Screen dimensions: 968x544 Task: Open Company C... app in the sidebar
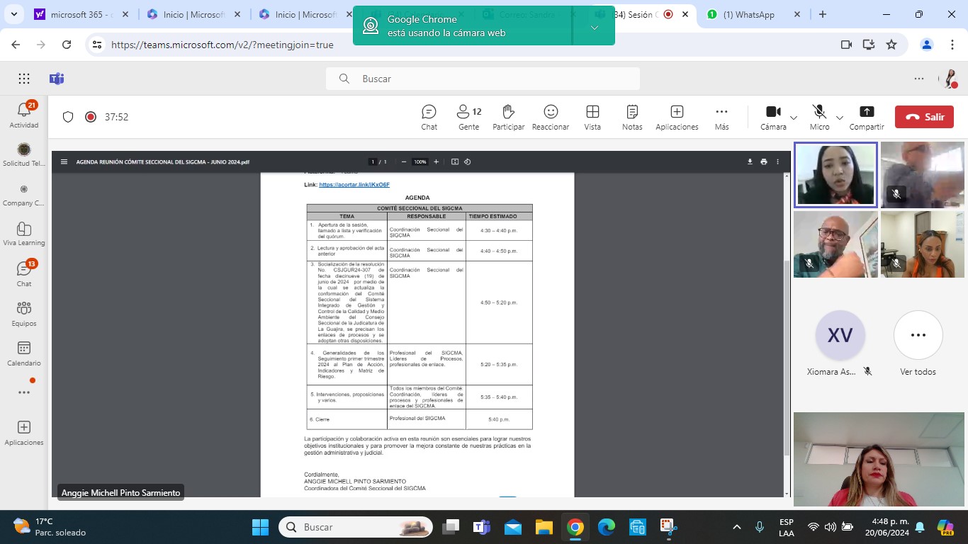24,194
